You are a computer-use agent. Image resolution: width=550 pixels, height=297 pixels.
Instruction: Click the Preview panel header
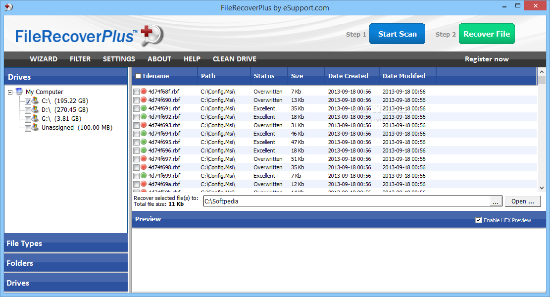tap(339, 219)
